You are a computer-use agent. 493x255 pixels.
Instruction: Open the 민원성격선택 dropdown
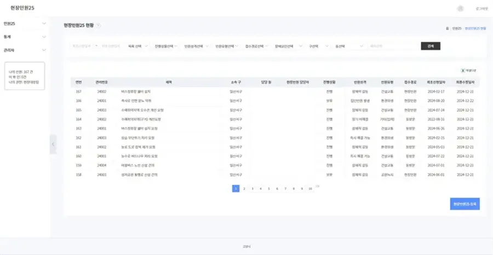[196, 46]
